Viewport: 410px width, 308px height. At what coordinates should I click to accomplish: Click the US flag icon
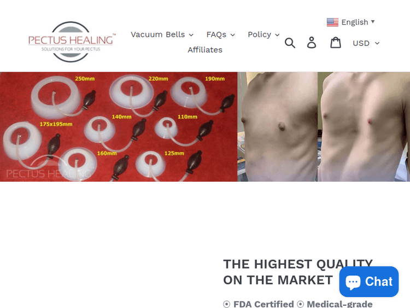point(332,22)
